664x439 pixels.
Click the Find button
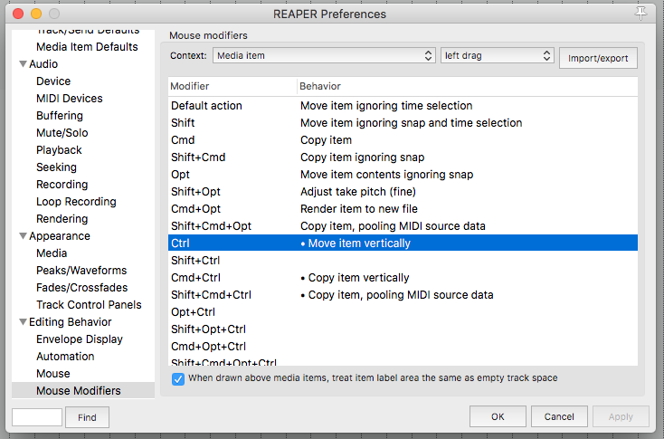coord(87,417)
